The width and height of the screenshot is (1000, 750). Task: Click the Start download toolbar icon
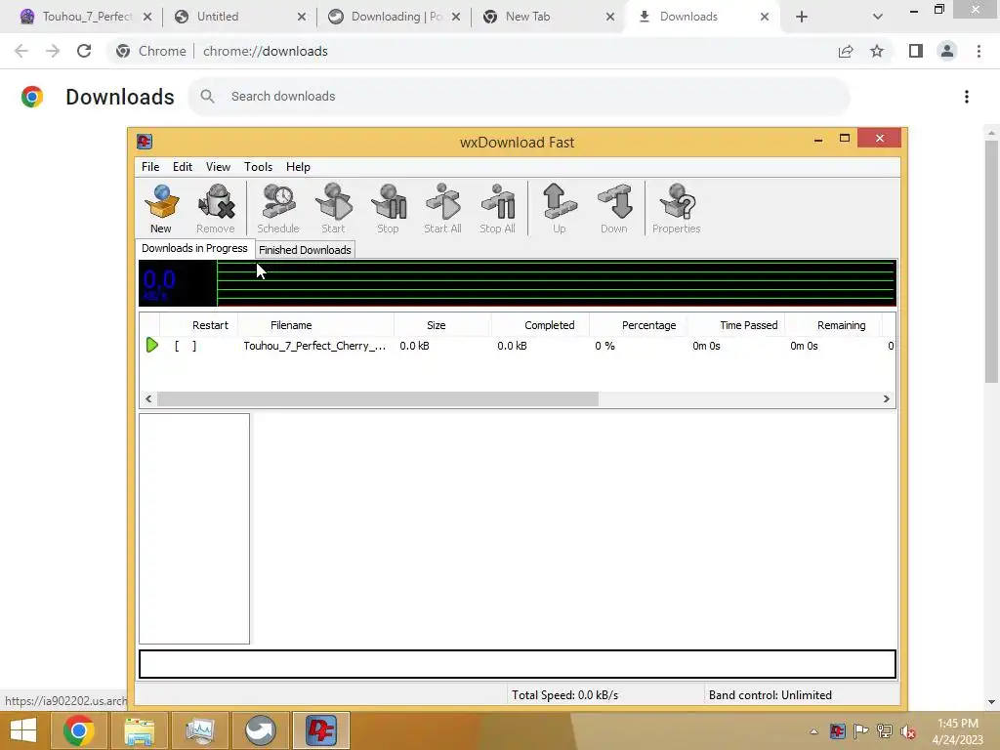(x=333, y=208)
